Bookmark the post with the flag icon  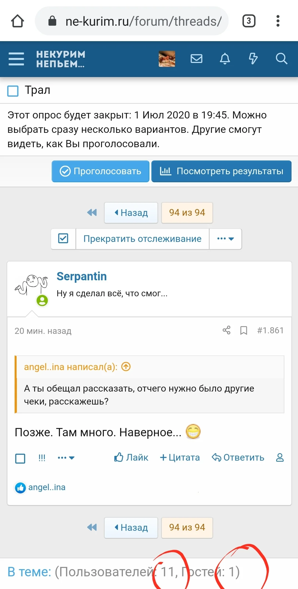244,330
